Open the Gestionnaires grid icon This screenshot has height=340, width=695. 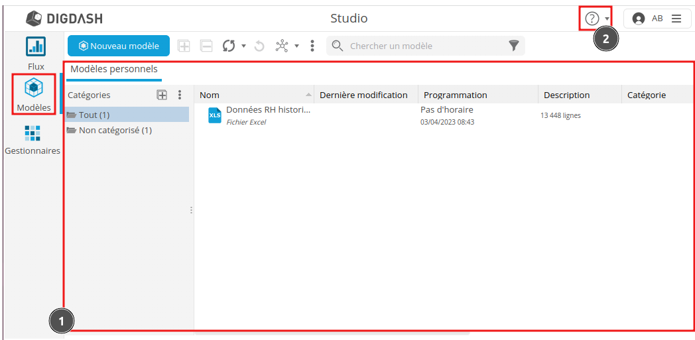click(32, 133)
